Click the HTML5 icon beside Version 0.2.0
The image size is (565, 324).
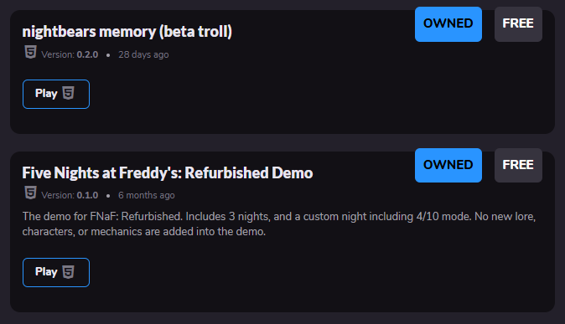pyautogui.click(x=31, y=52)
